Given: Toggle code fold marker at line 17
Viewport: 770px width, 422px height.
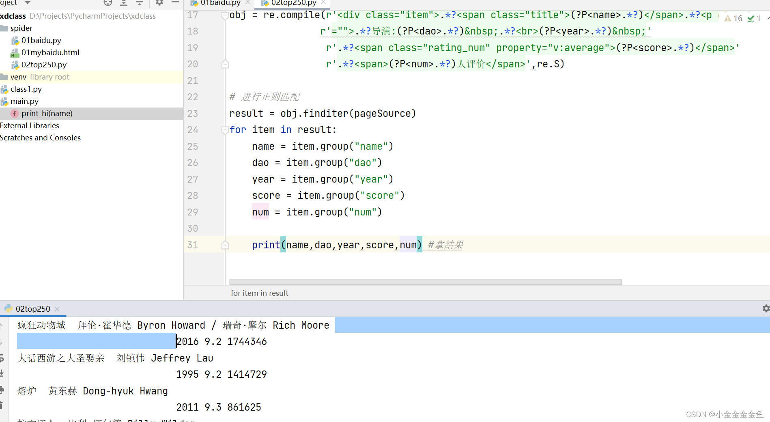Looking at the screenshot, I should [225, 15].
